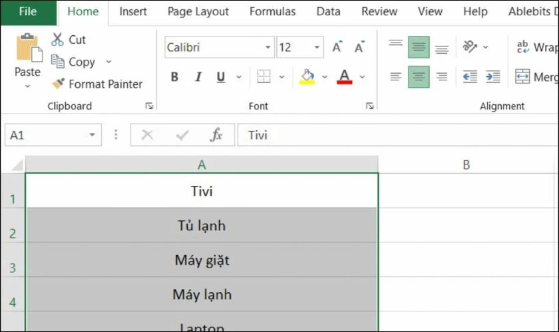Apply the red Font Color A
The height and width of the screenshot is (332, 559).
[x=344, y=76]
